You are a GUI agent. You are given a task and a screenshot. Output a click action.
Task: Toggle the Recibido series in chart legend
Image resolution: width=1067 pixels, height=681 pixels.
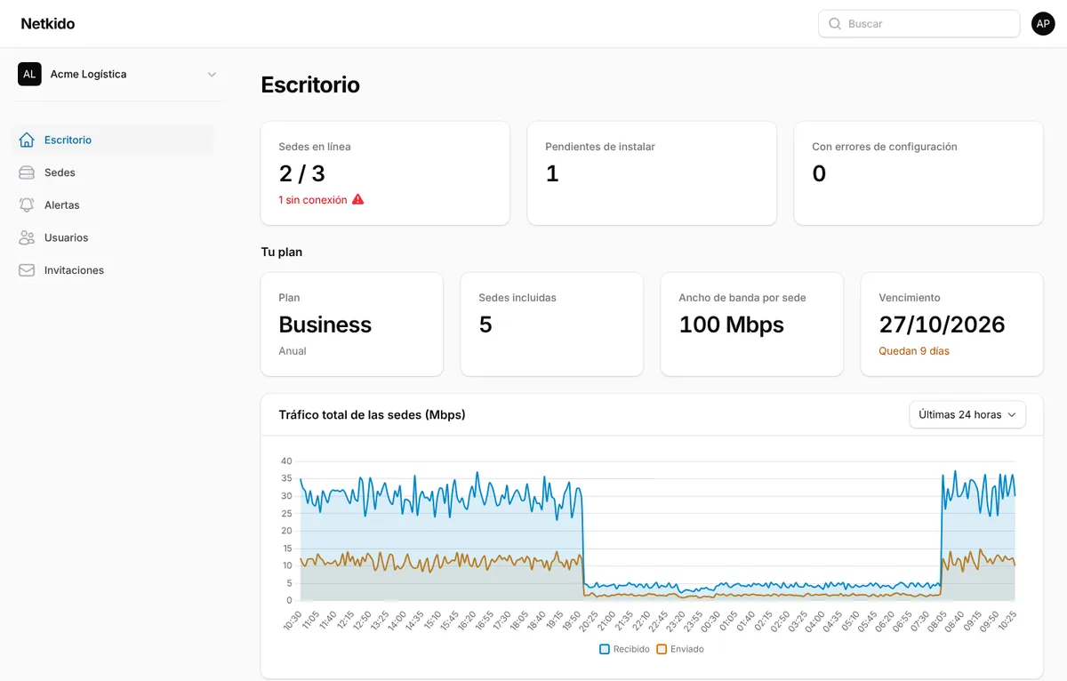click(x=624, y=649)
